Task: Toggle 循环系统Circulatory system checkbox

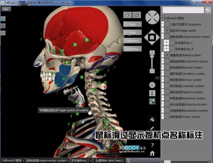Action: 167,74
